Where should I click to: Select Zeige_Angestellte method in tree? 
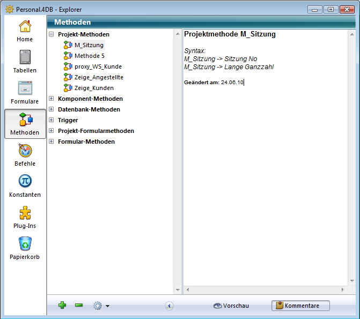tap(99, 77)
